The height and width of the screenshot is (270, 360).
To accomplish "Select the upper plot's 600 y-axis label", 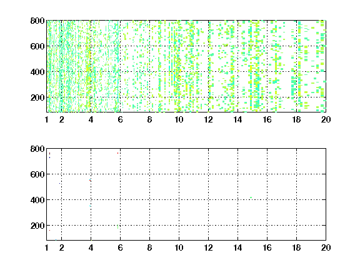I will [37, 46].
